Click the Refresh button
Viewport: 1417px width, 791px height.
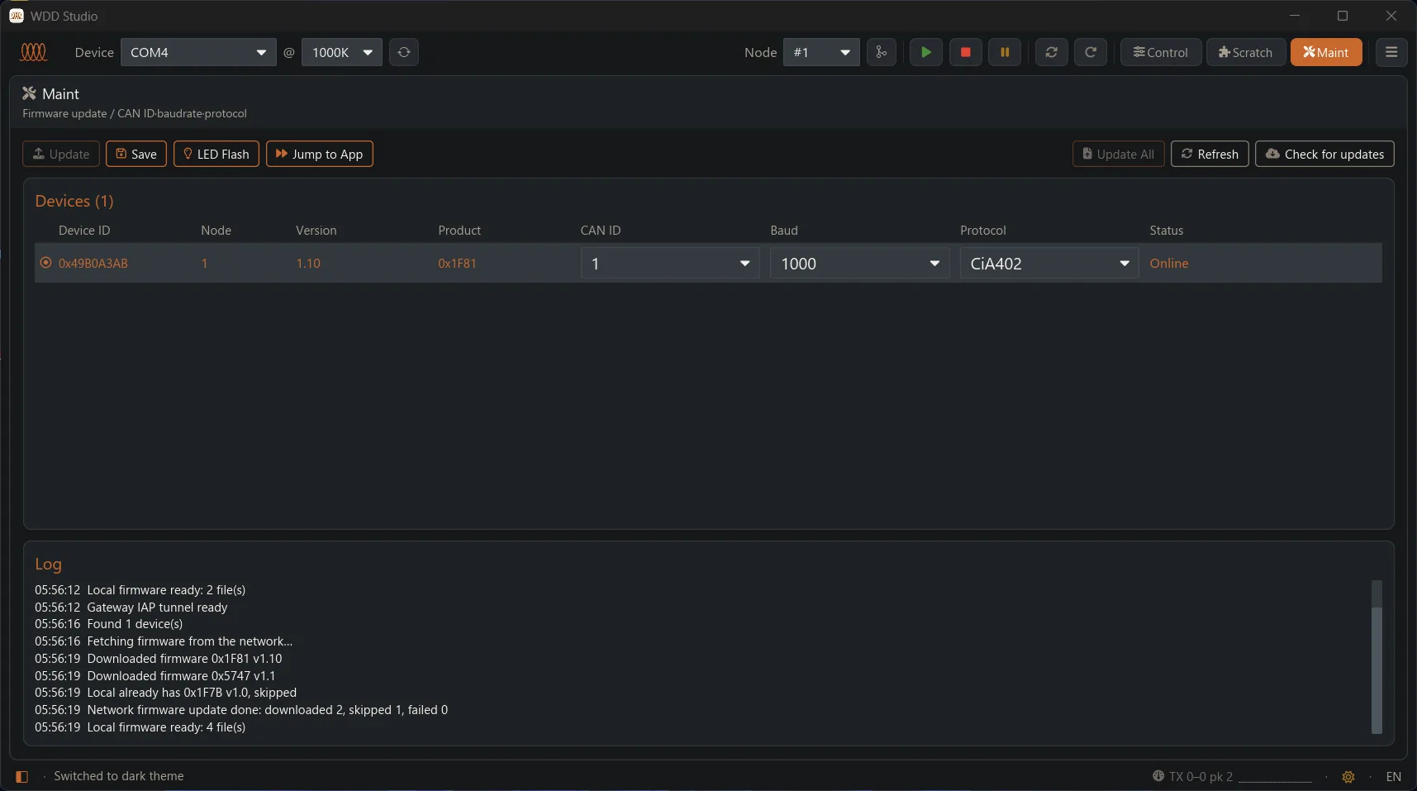pyautogui.click(x=1210, y=154)
